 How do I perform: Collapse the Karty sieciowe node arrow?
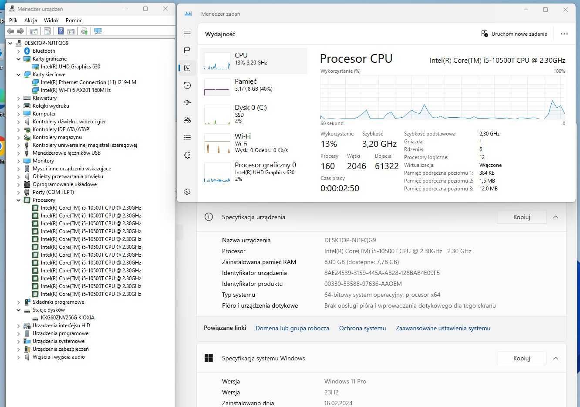point(19,75)
